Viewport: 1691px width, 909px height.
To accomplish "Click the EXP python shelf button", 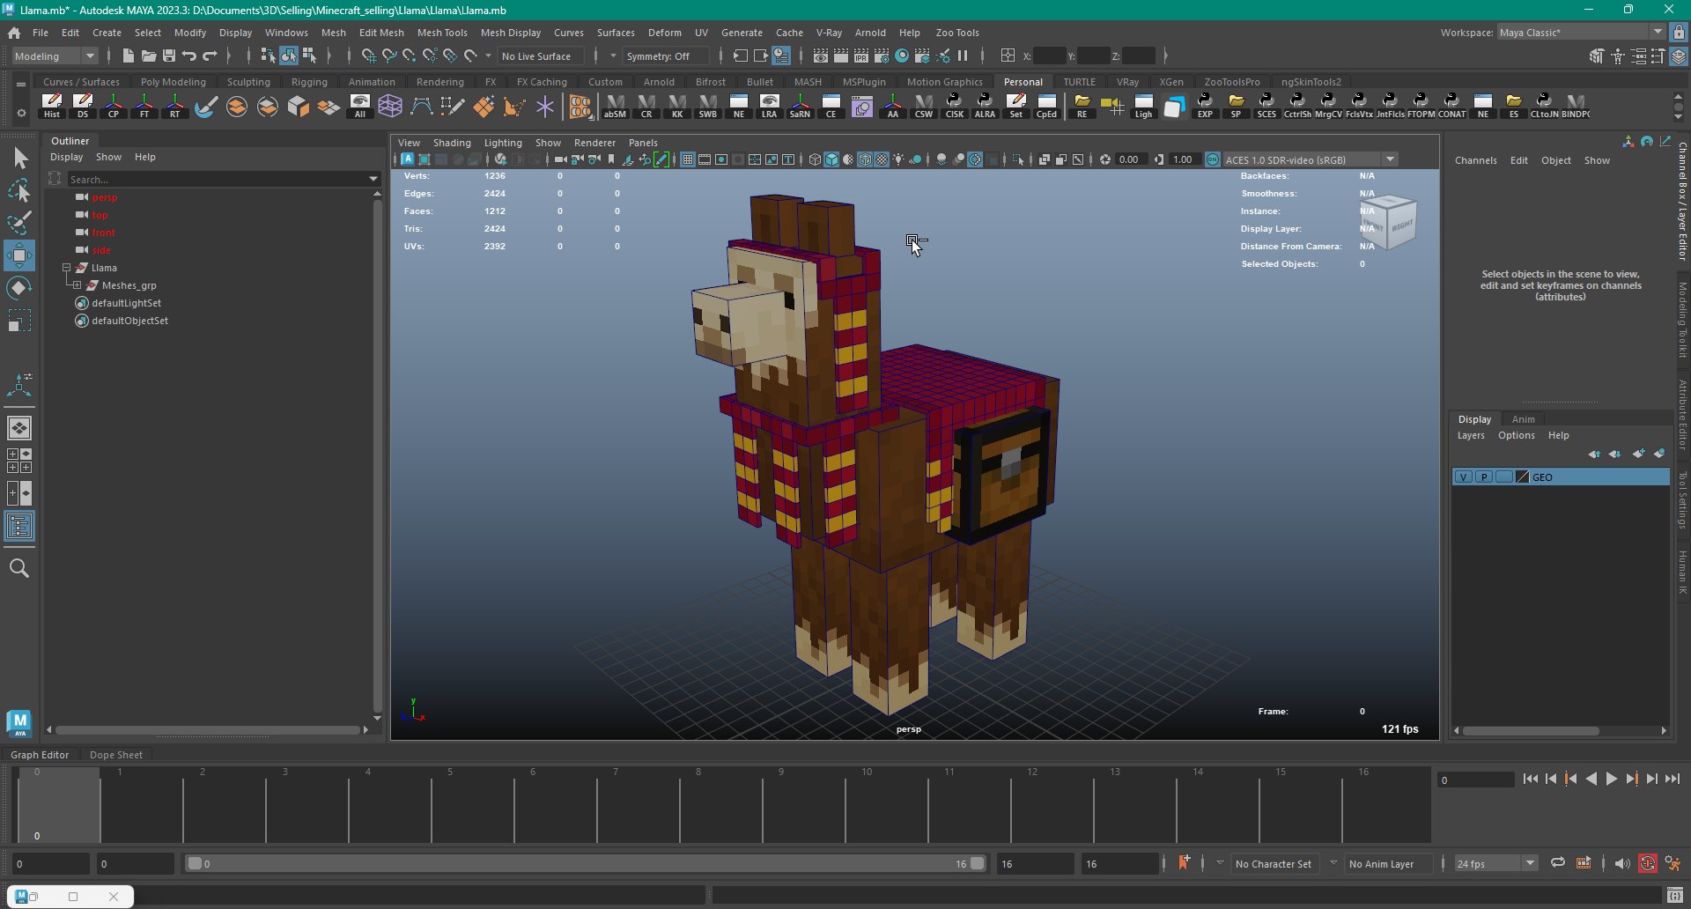I will click(1205, 106).
